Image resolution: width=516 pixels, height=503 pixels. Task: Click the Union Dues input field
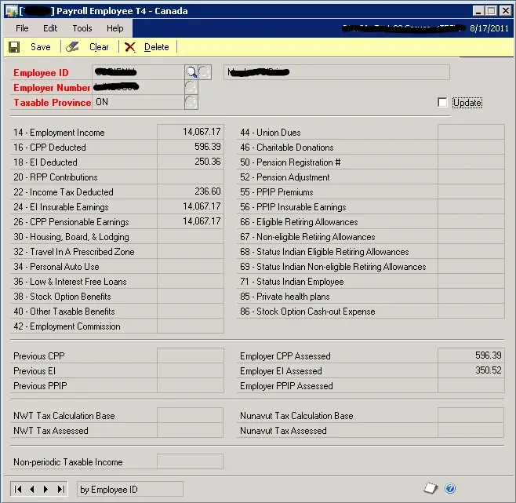tap(471, 132)
